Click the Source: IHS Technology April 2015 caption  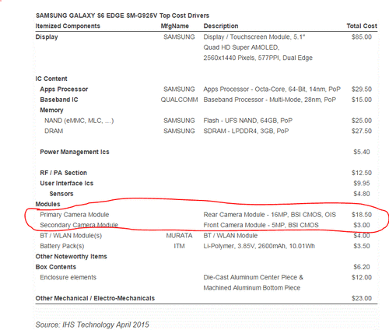pos(93,325)
